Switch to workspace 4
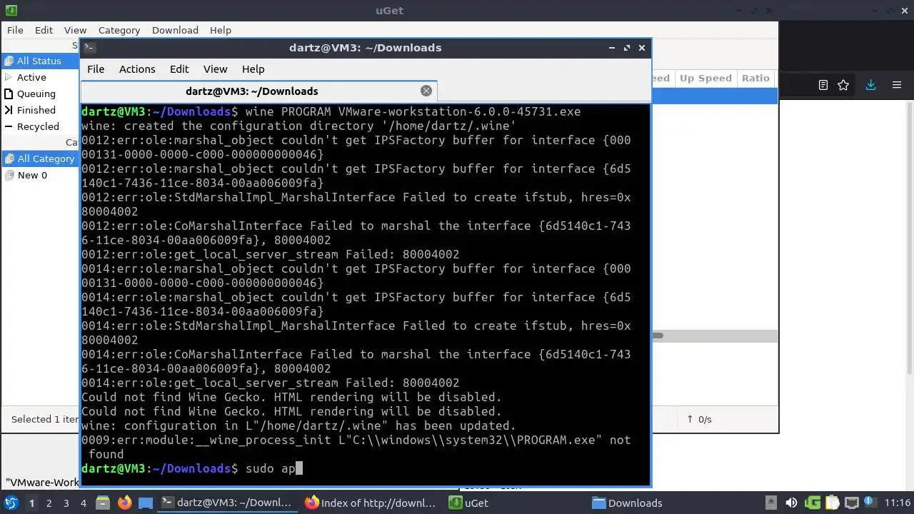Image resolution: width=914 pixels, height=514 pixels. tap(83, 503)
